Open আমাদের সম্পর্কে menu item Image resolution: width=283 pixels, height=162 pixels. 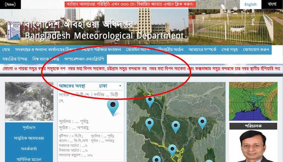click(202, 49)
